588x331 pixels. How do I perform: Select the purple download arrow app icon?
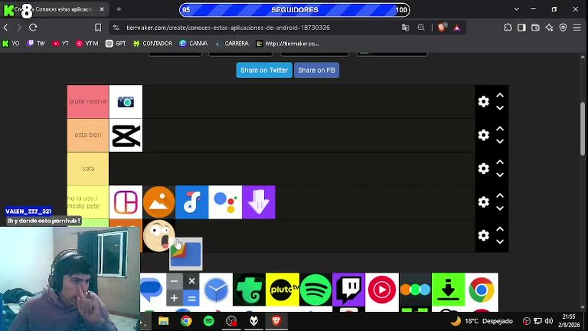pos(259,202)
